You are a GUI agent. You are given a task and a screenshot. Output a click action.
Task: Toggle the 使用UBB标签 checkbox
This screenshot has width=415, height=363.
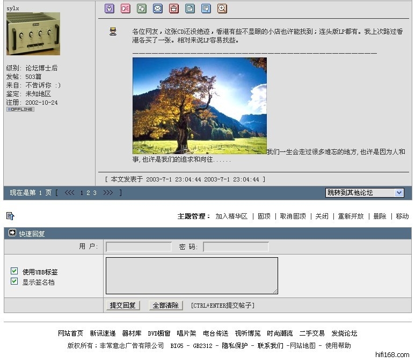pyautogui.click(x=14, y=272)
